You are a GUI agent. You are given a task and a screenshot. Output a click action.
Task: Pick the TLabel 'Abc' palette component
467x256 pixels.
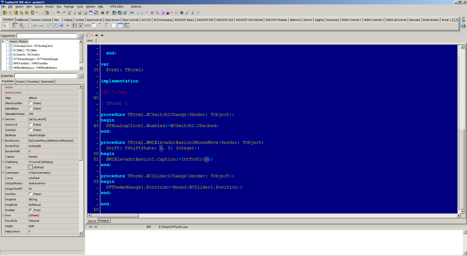pos(35,26)
